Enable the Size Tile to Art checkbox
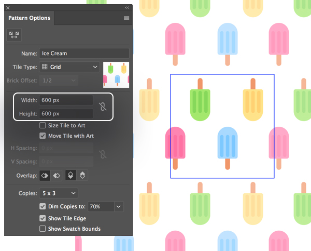The image size is (311, 251). [43, 126]
